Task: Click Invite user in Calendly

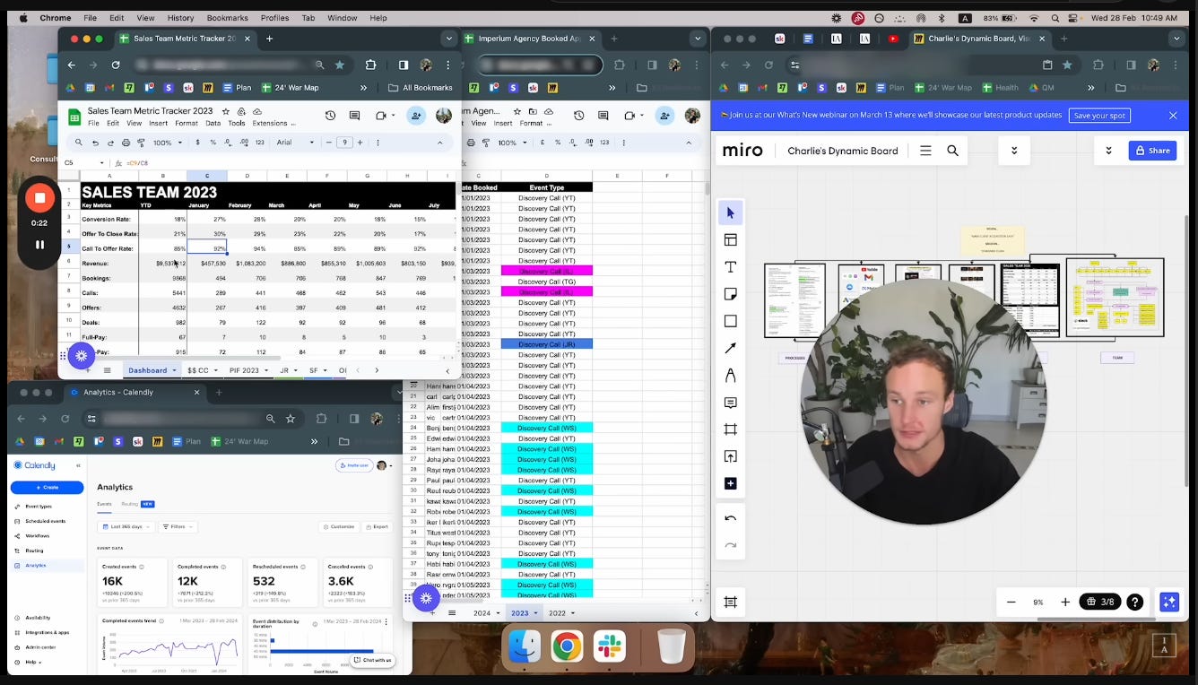Action: click(x=353, y=465)
